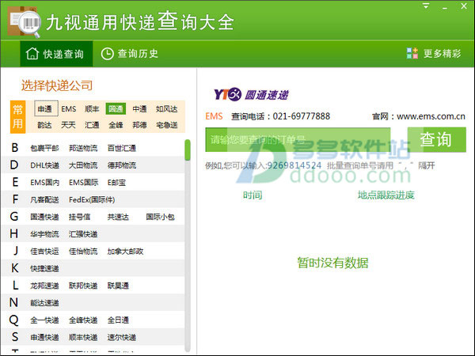Choose 顺丰 from common couriers
Viewport: 475px width, 356px height.
click(92, 109)
